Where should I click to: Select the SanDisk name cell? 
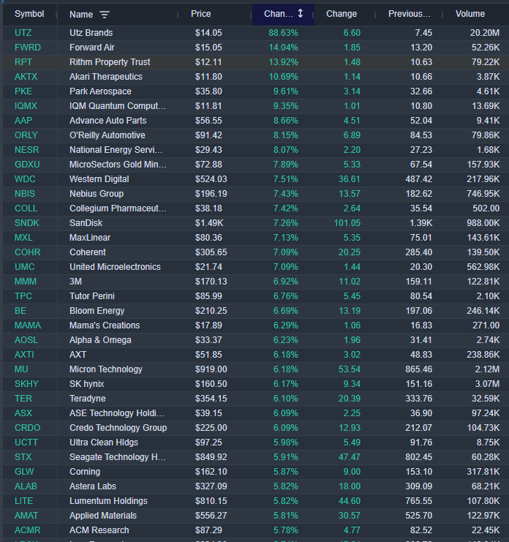[86, 223]
